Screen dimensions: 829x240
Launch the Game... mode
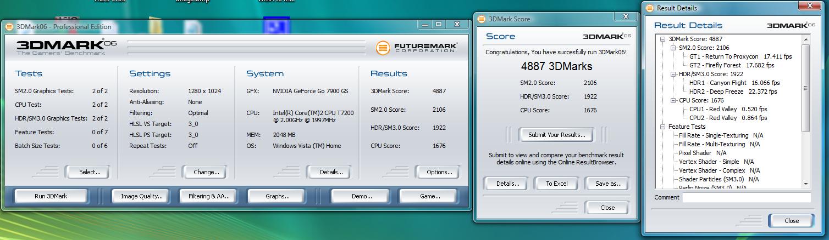tap(429, 196)
